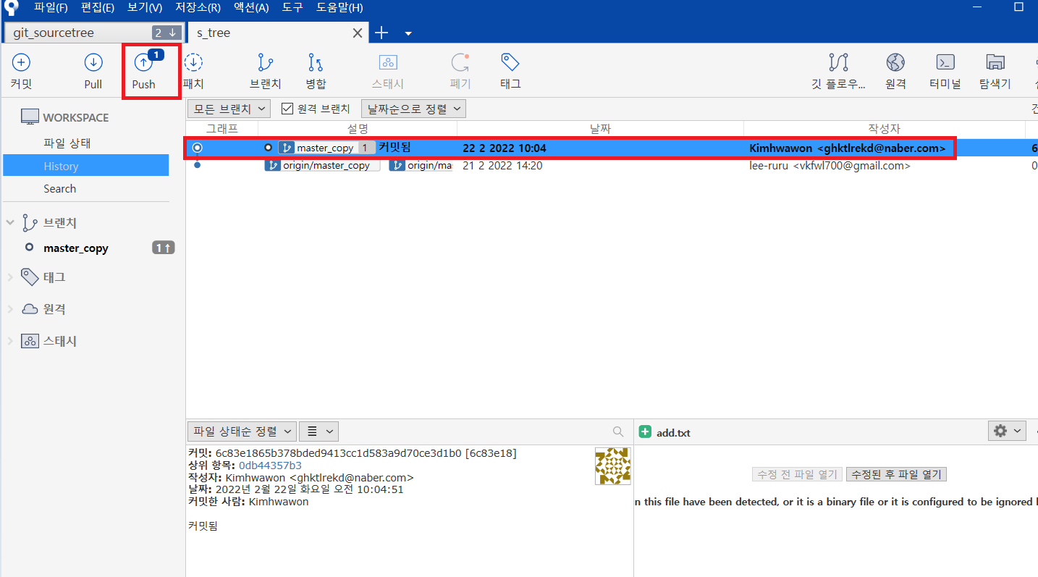1038x577 pixels.
Task: Click the 작성자 column header
Action: click(884, 129)
